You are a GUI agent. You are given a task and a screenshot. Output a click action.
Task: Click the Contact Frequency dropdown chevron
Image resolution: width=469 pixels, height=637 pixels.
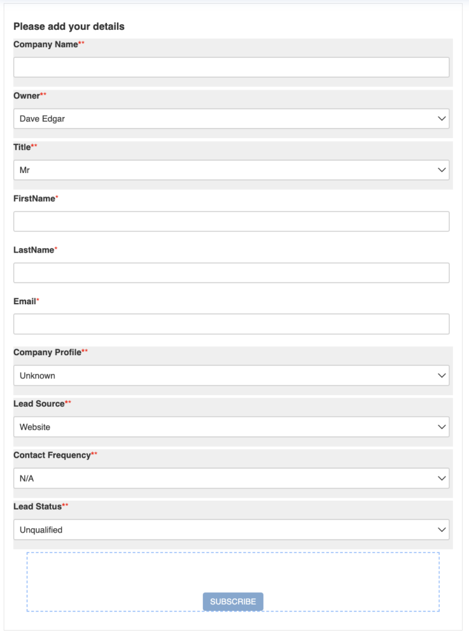pyautogui.click(x=442, y=478)
